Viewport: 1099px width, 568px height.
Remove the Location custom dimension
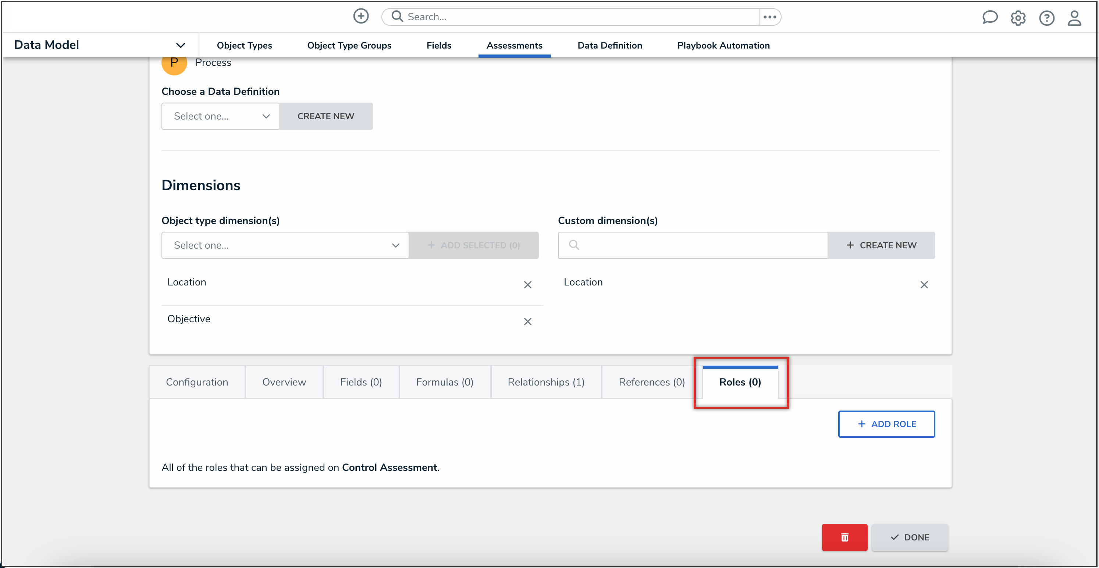point(924,285)
